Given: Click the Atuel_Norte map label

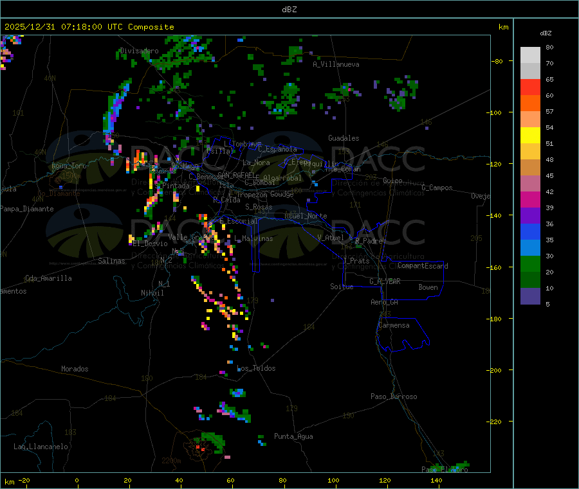Looking at the screenshot, I should pos(306,216).
